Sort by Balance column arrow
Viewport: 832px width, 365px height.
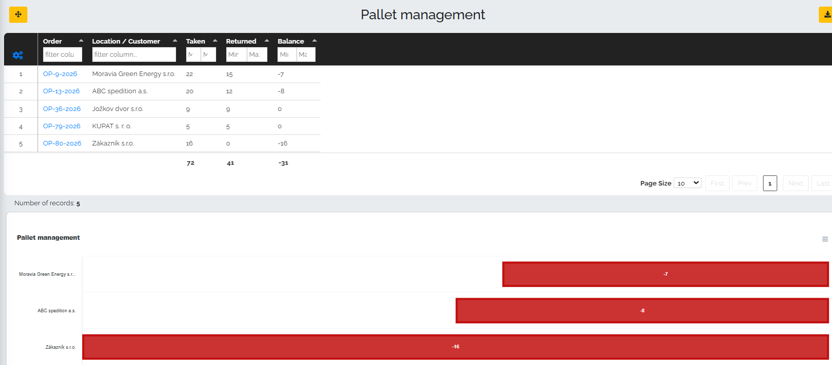pos(315,41)
